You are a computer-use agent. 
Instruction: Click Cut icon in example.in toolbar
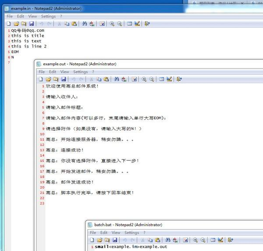[59, 24]
